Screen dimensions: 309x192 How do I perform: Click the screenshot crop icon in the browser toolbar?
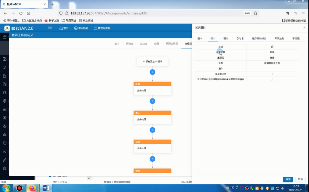[x=288, y=13]
